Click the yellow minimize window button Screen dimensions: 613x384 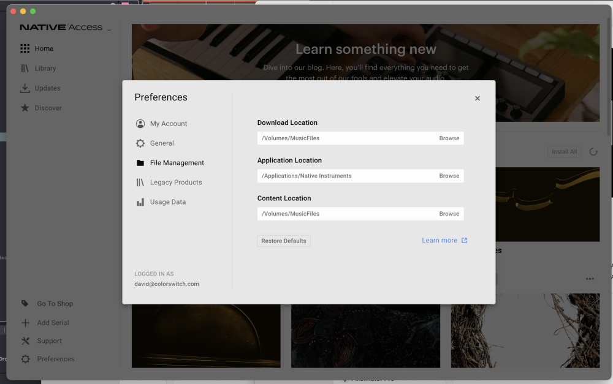coord(23,11)
